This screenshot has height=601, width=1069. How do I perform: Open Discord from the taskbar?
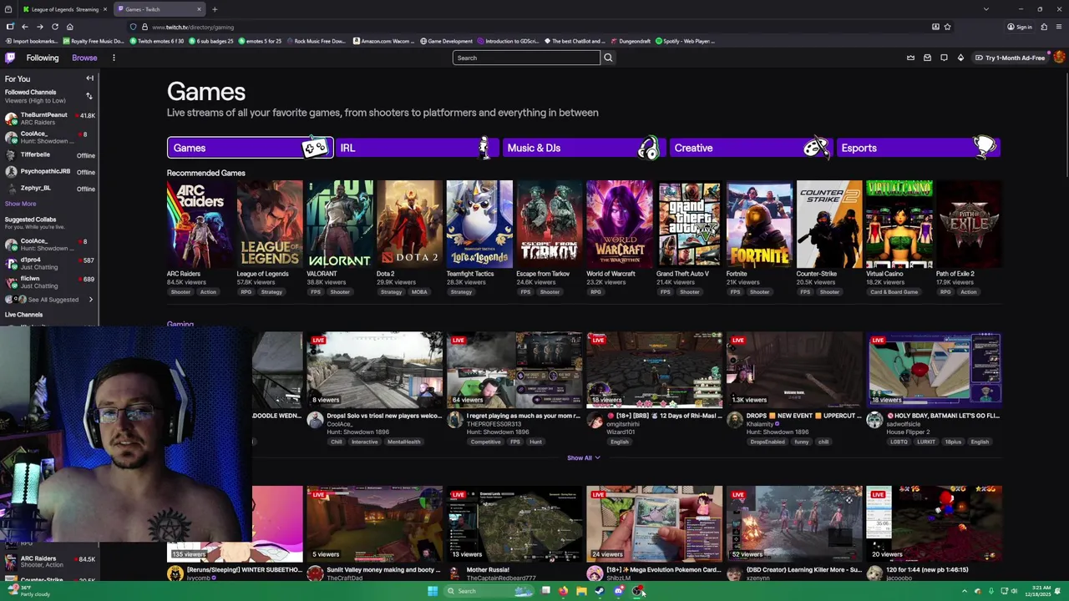(x=619, y=591)
